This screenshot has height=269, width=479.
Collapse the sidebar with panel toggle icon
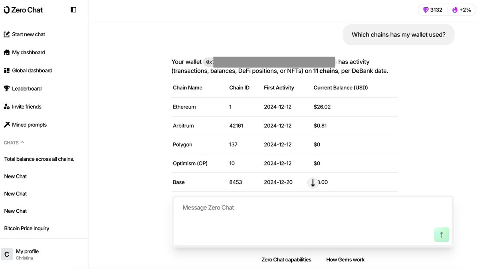click(73, 10)
